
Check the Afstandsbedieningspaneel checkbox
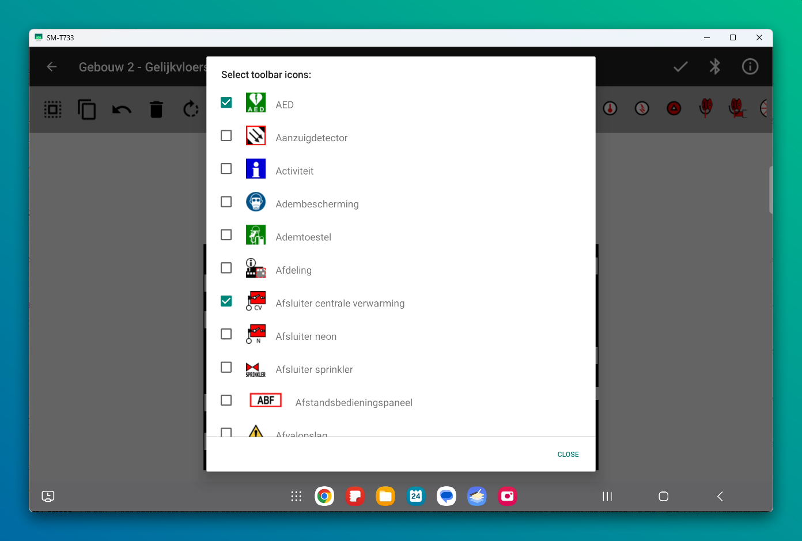(226, 400)
